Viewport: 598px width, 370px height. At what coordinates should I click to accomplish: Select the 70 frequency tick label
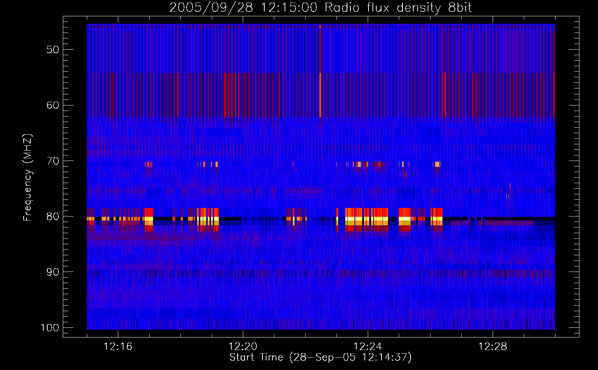[x=53, y=161]
